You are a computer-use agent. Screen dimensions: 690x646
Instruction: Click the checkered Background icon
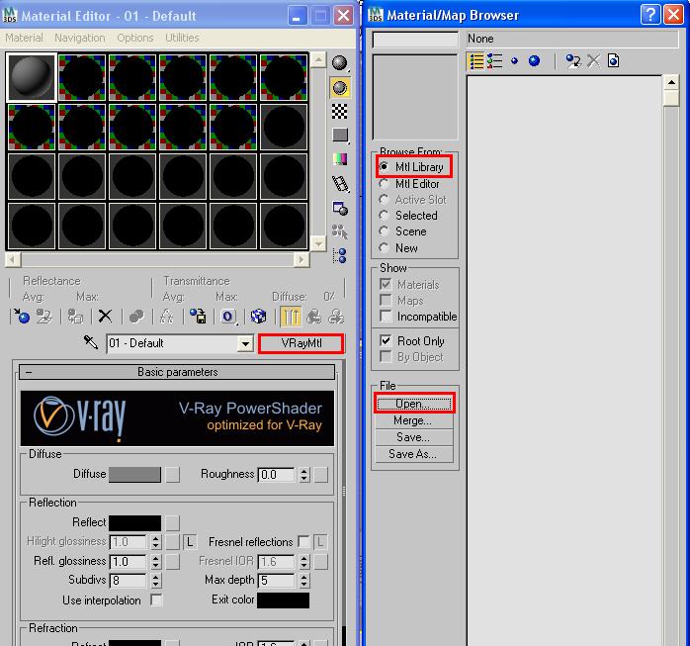click(340, 112)
